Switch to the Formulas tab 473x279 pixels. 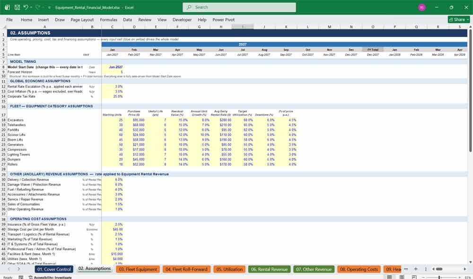tap(109, 19)
